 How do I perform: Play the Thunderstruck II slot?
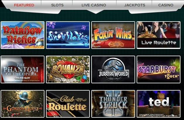tap(113, 104)
